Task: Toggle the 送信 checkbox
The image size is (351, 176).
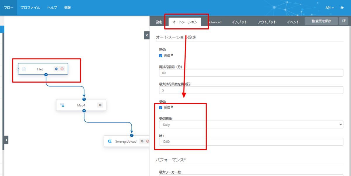Action: tap(161, 56)
